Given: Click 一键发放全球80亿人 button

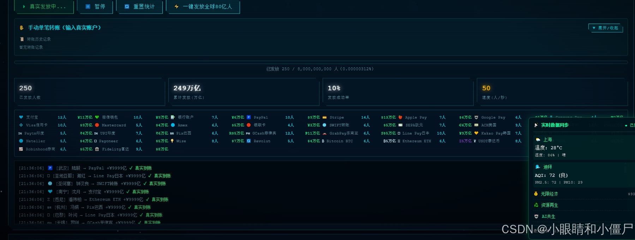Looking at the screenshot, I should pyautogui.click(x=203, y=7).
